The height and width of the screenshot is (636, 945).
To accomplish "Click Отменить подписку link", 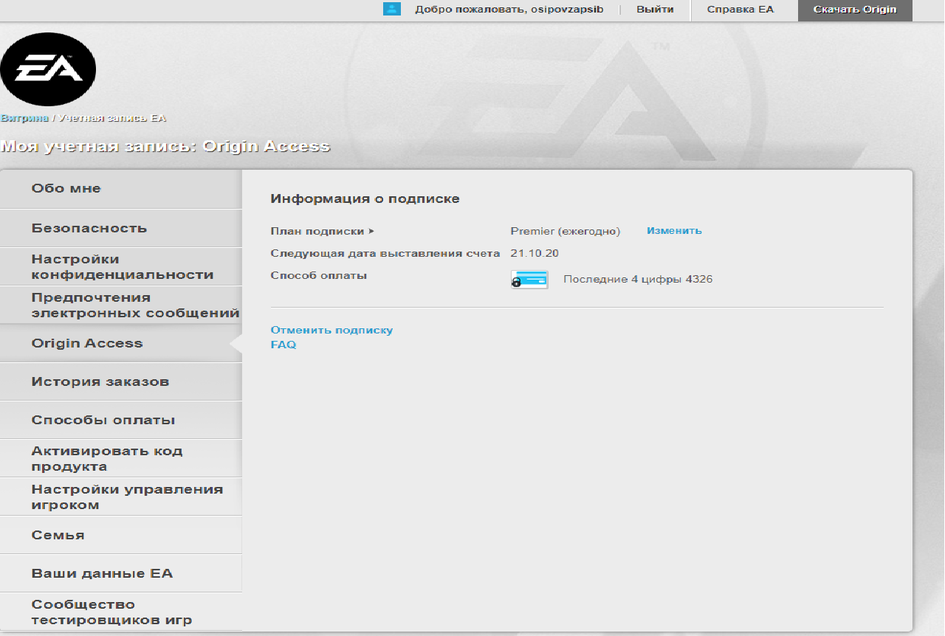I will (x=331, y=331).
